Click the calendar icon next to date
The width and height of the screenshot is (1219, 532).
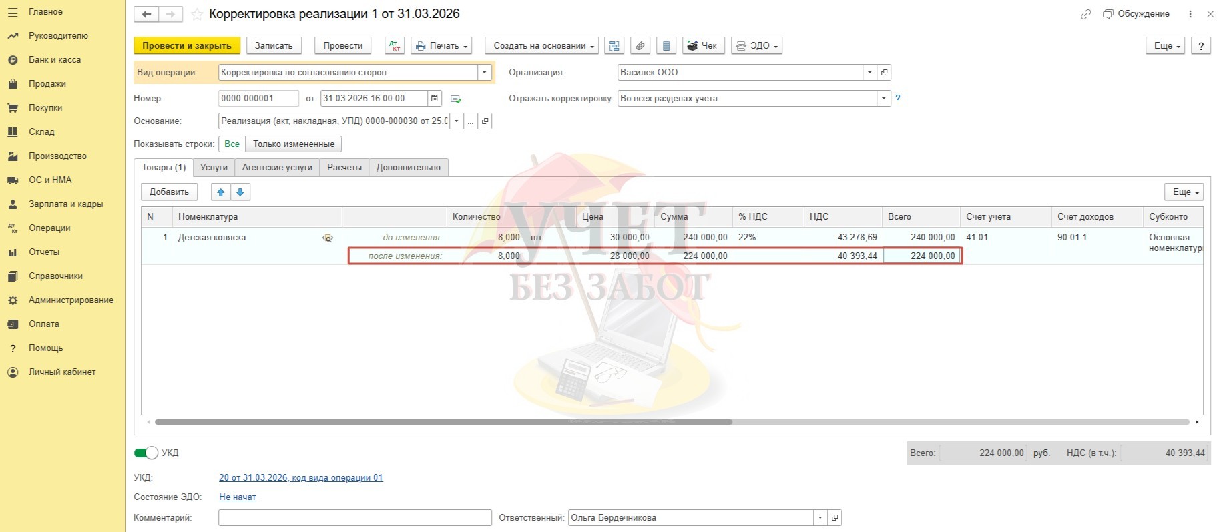pos(435,99)
